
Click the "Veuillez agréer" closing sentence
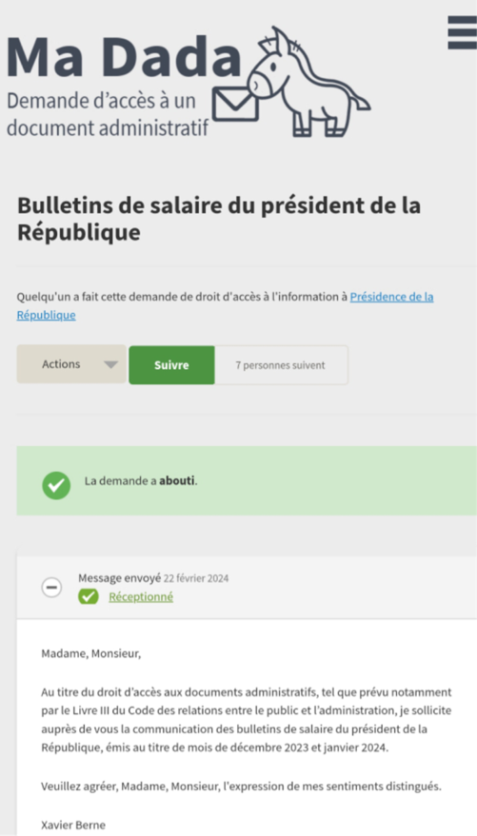click(x=241, y=787)
